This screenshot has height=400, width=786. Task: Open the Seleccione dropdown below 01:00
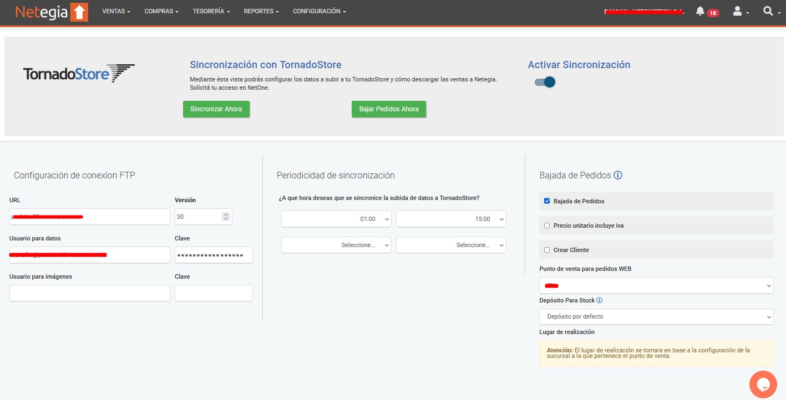[336, 245]
